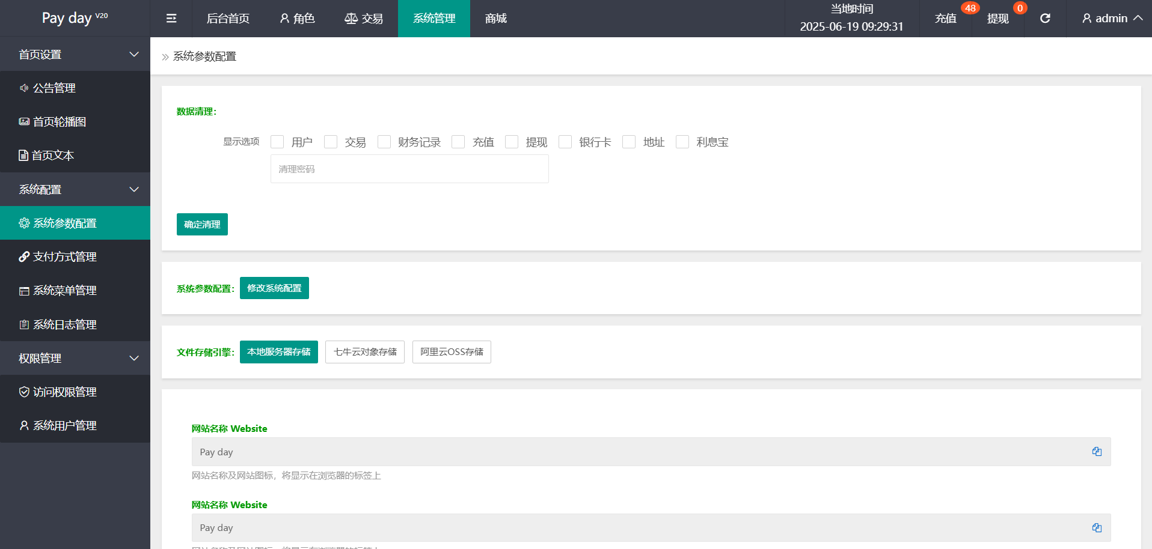This screenshot has width=1152, height=549.
Task: Click the 系统用户管理 person icon
Action: tap(24, 425)
